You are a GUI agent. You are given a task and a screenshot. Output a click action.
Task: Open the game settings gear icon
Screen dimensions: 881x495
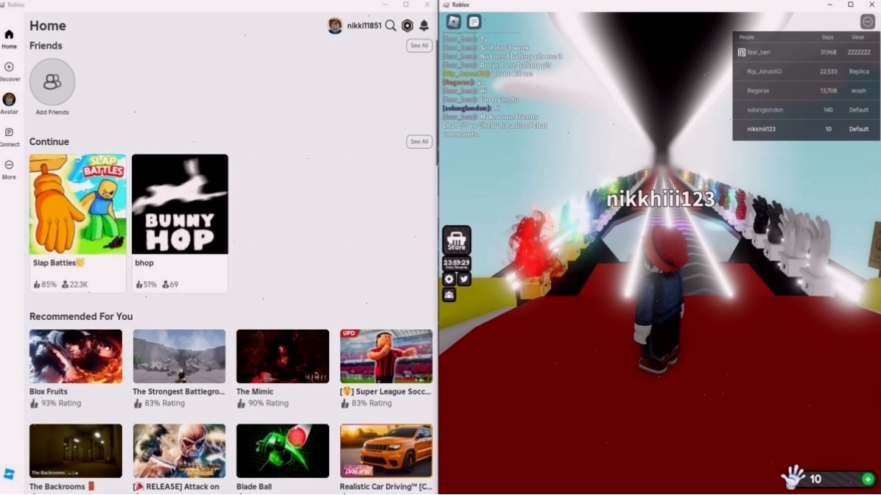[449, 279]
